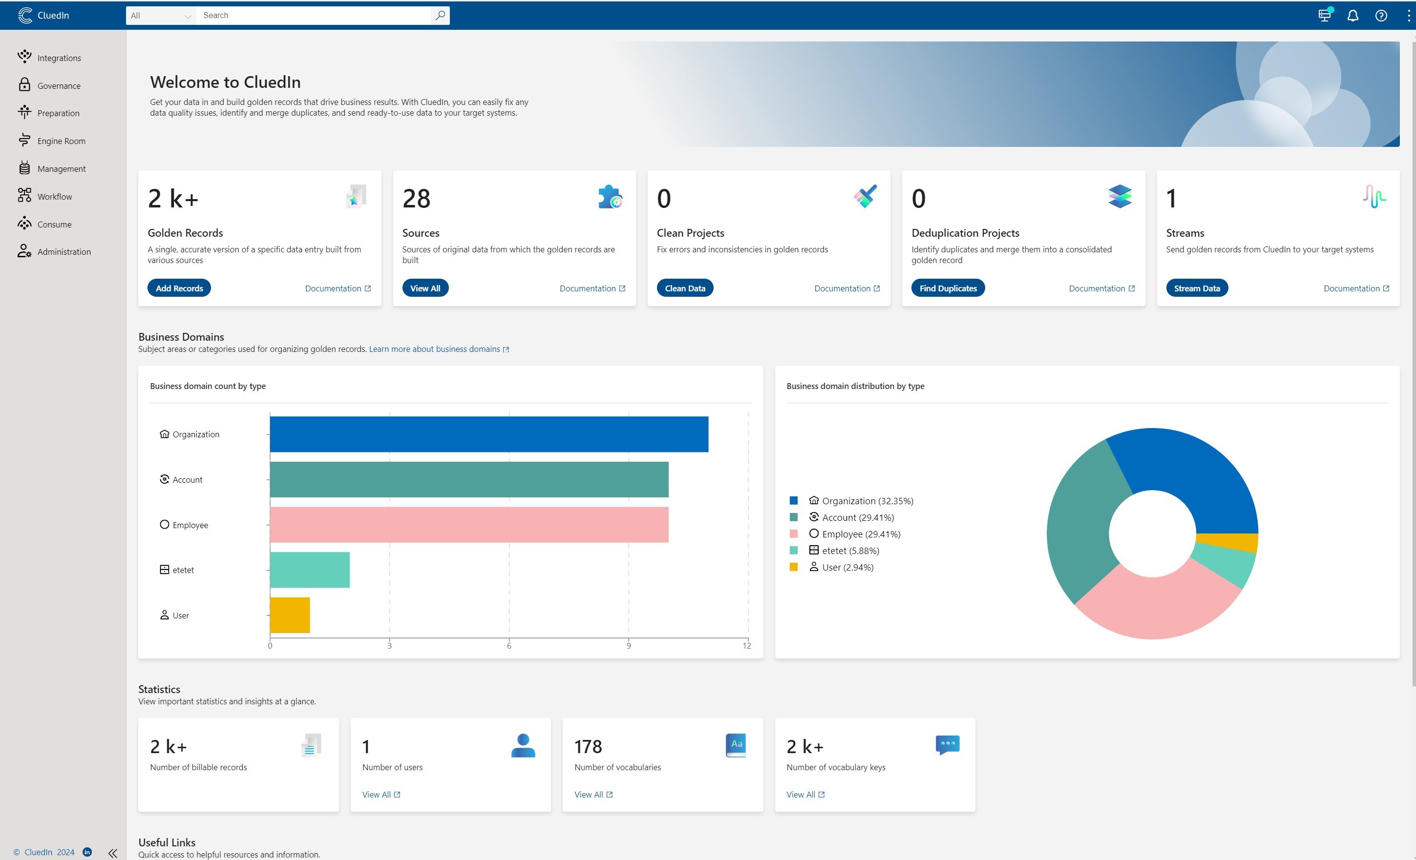
Task: Open the Engine Room sidebar icon
Action: [x=24, y=140]
